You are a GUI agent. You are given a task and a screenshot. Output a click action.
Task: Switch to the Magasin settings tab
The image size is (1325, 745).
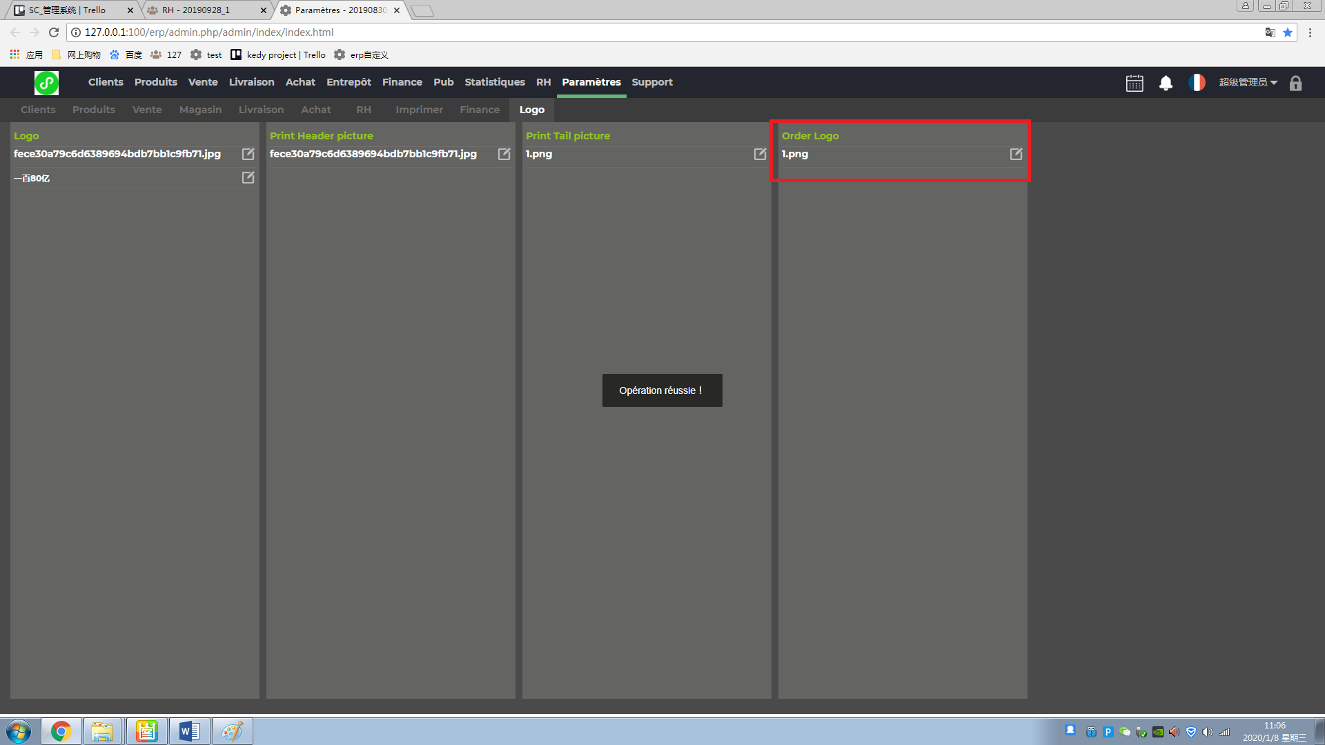[200, 110]
